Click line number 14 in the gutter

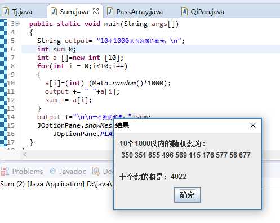pyautogui.click(x=11, y=117)
